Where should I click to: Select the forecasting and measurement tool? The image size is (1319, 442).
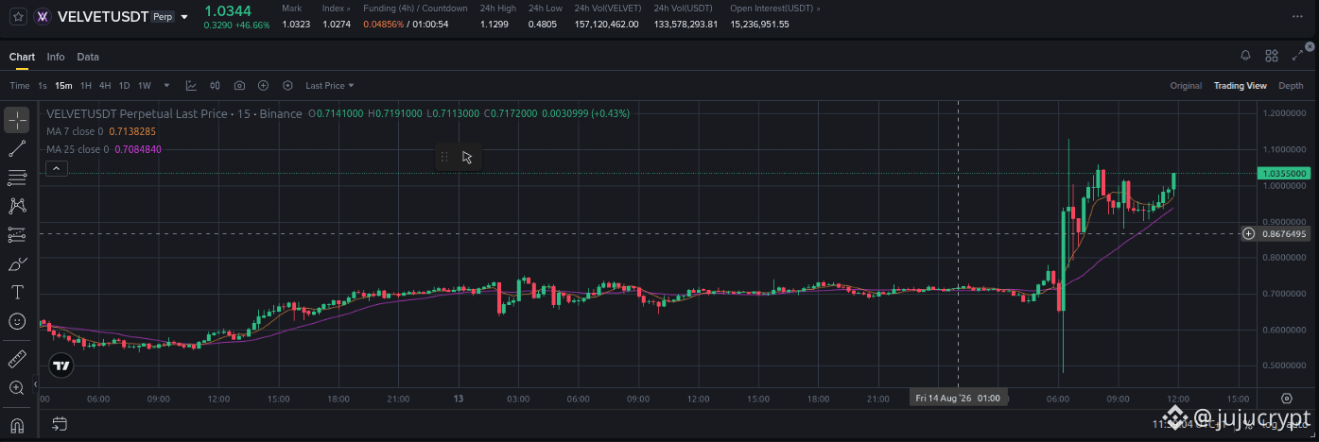[17, 235]
